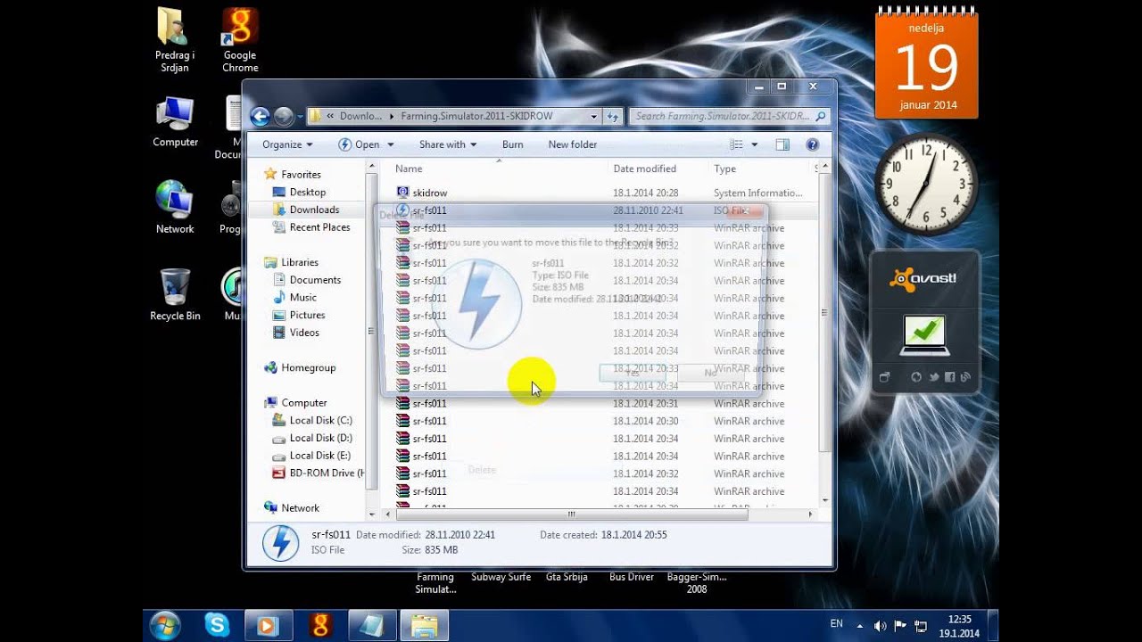Click the Action Center flag tray icon
The height and width of the screenshot is (642, 1142).
coord(900,626)
